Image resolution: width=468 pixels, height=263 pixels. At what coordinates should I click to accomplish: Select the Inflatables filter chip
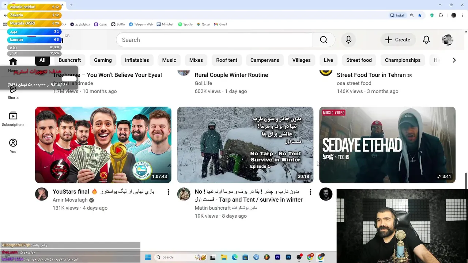click(137, 60)
